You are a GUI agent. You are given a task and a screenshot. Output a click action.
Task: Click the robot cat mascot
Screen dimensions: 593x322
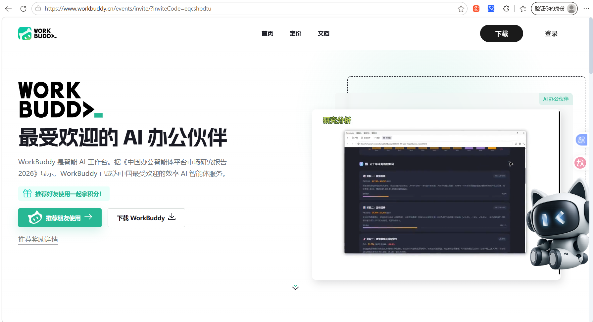tap(558, 225)
